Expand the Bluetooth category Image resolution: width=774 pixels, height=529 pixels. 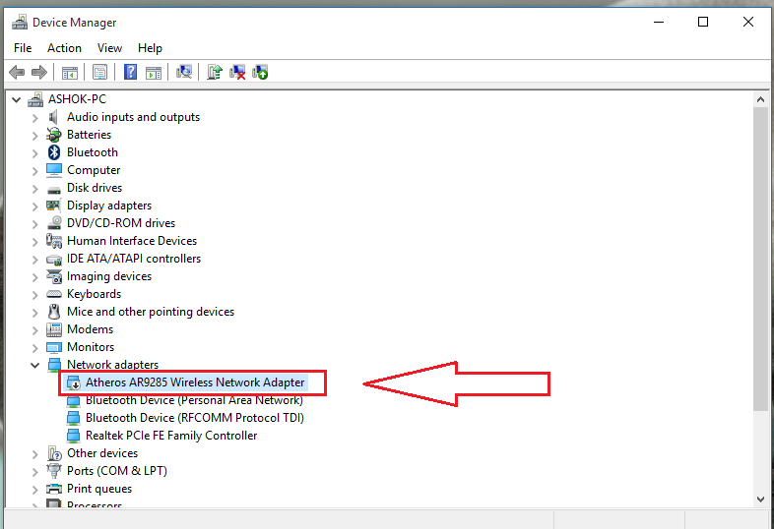click(x=35, y=152)
